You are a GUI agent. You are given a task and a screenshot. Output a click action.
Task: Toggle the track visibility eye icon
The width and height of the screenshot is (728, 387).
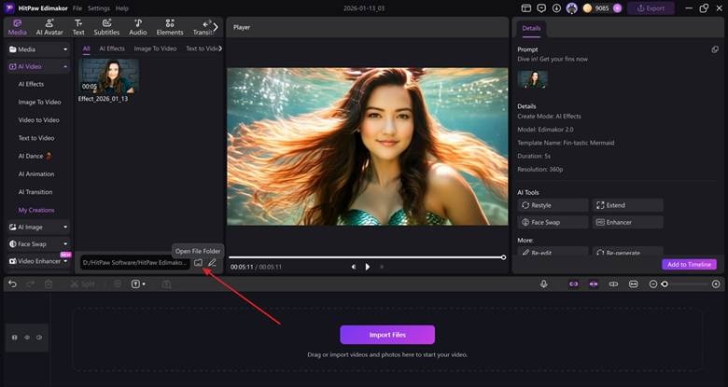[27, 338]
